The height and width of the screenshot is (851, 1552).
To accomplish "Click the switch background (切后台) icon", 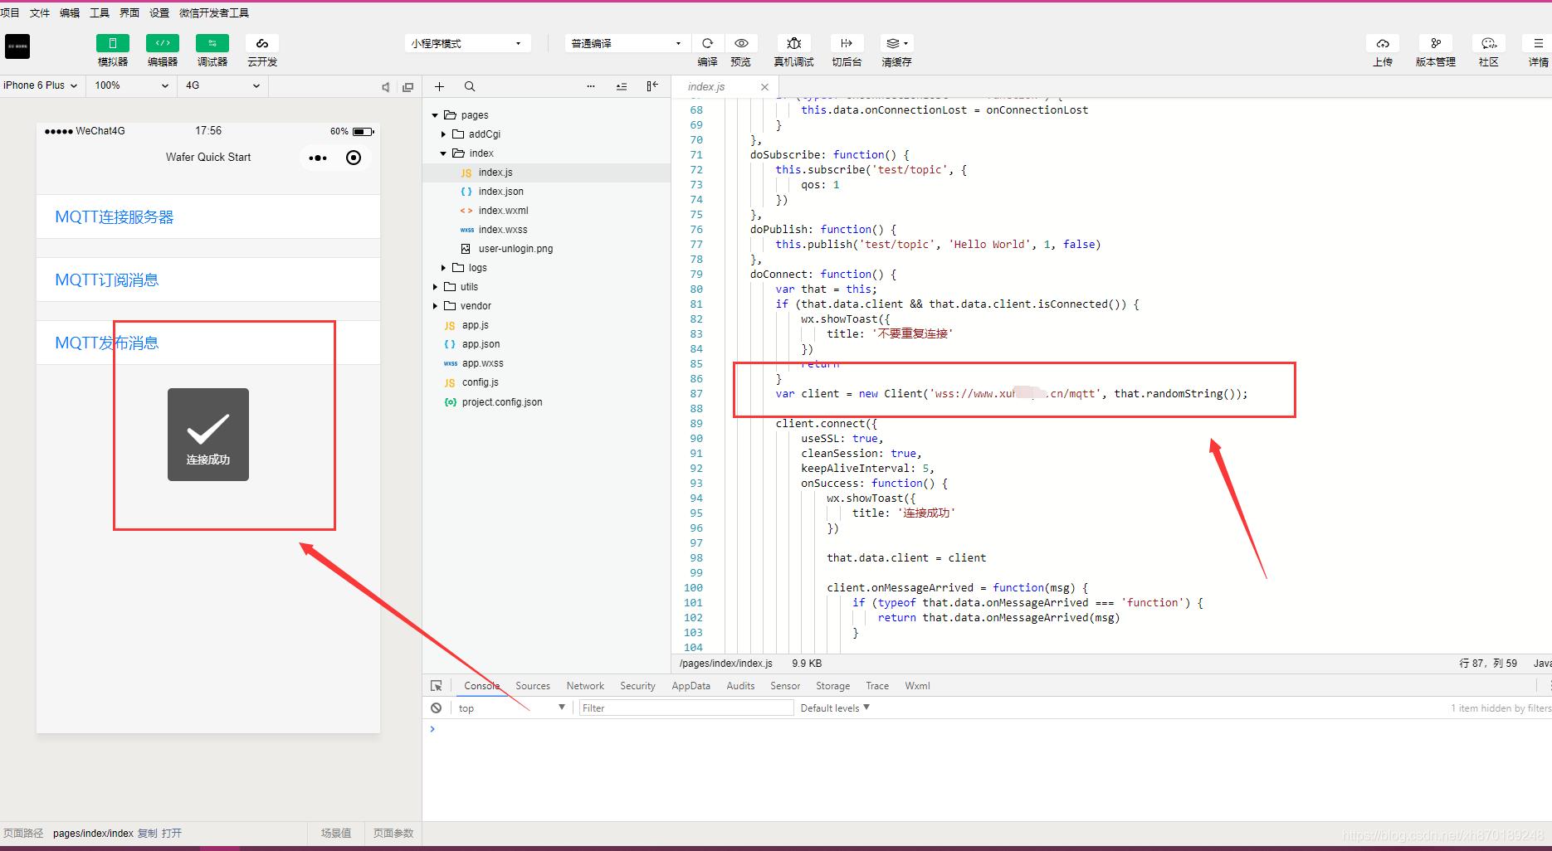I will [847, 43].
